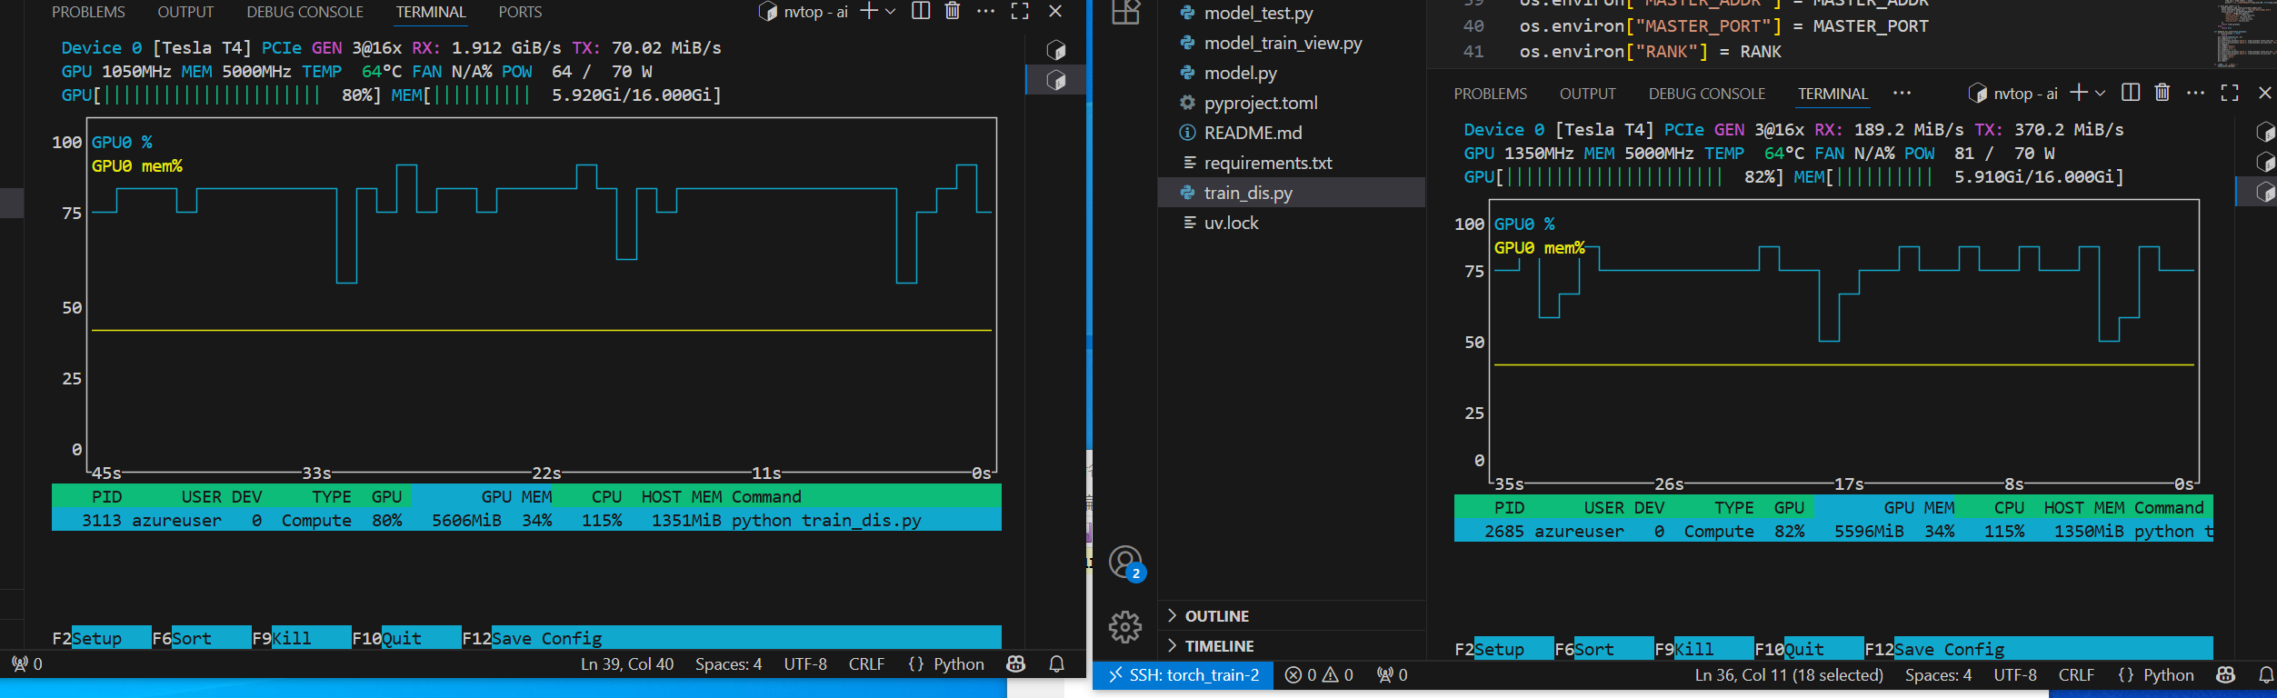Click errors and warnings count in status bar

coord(1319,675)
